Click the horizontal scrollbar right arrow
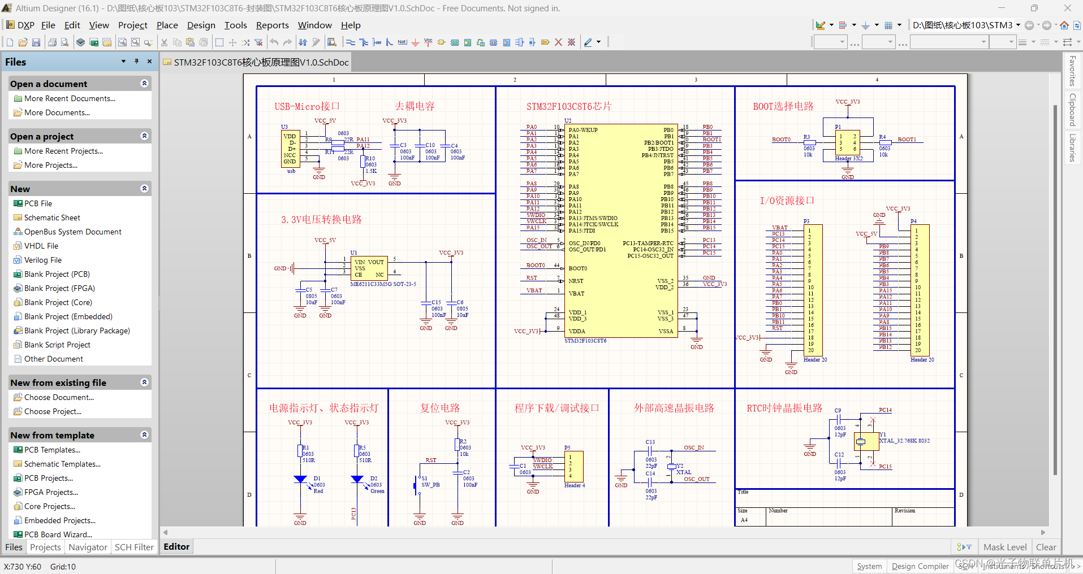Image resolution: width=1083 pixels, height=574 pixels. click(x=1043, y=532)
